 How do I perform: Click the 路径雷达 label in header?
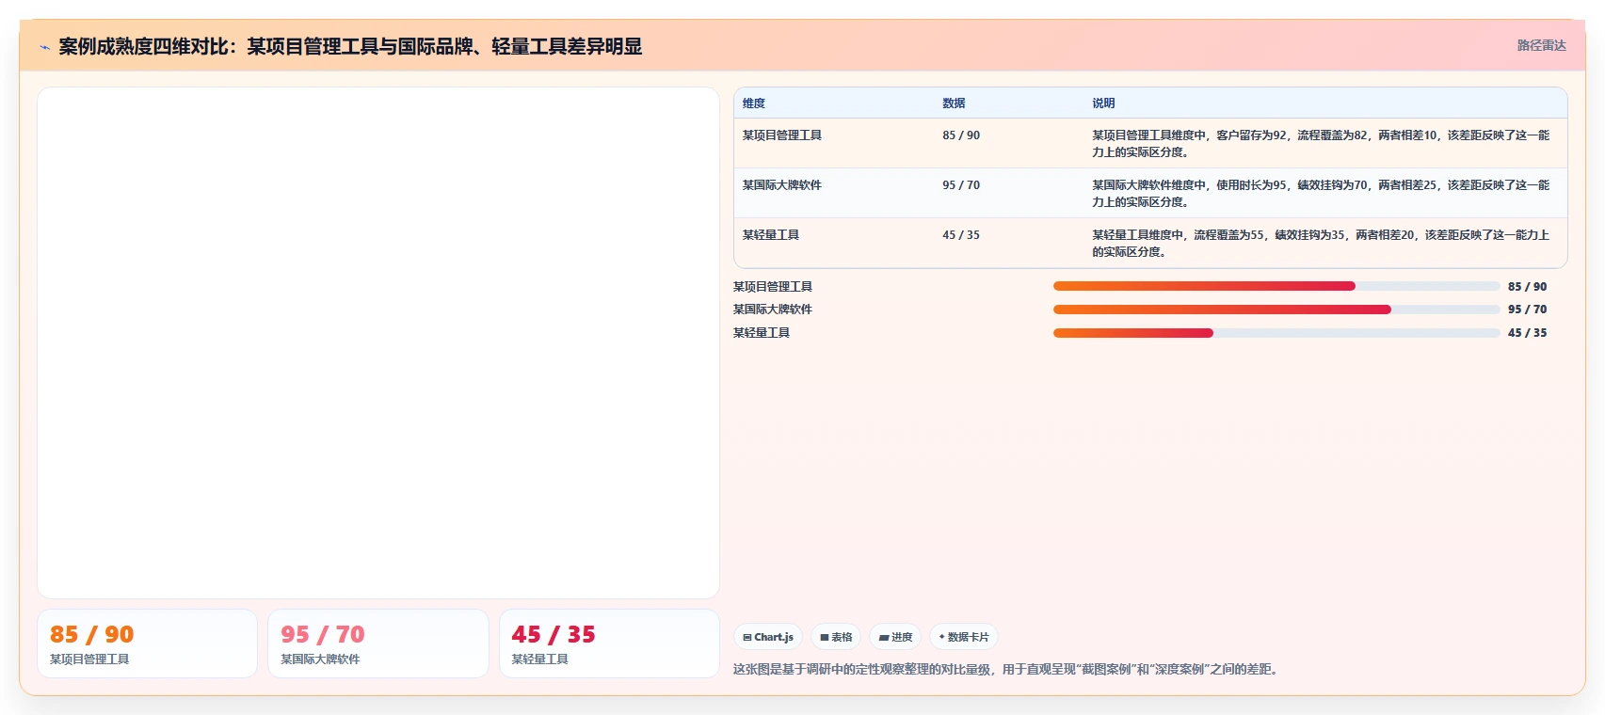[1541, 45]
